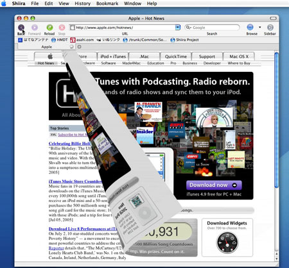Open the いぬリンク bookmark
289x268 pixels.
click(109, 40)
